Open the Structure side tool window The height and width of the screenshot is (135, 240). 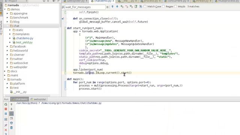[1, 28]
